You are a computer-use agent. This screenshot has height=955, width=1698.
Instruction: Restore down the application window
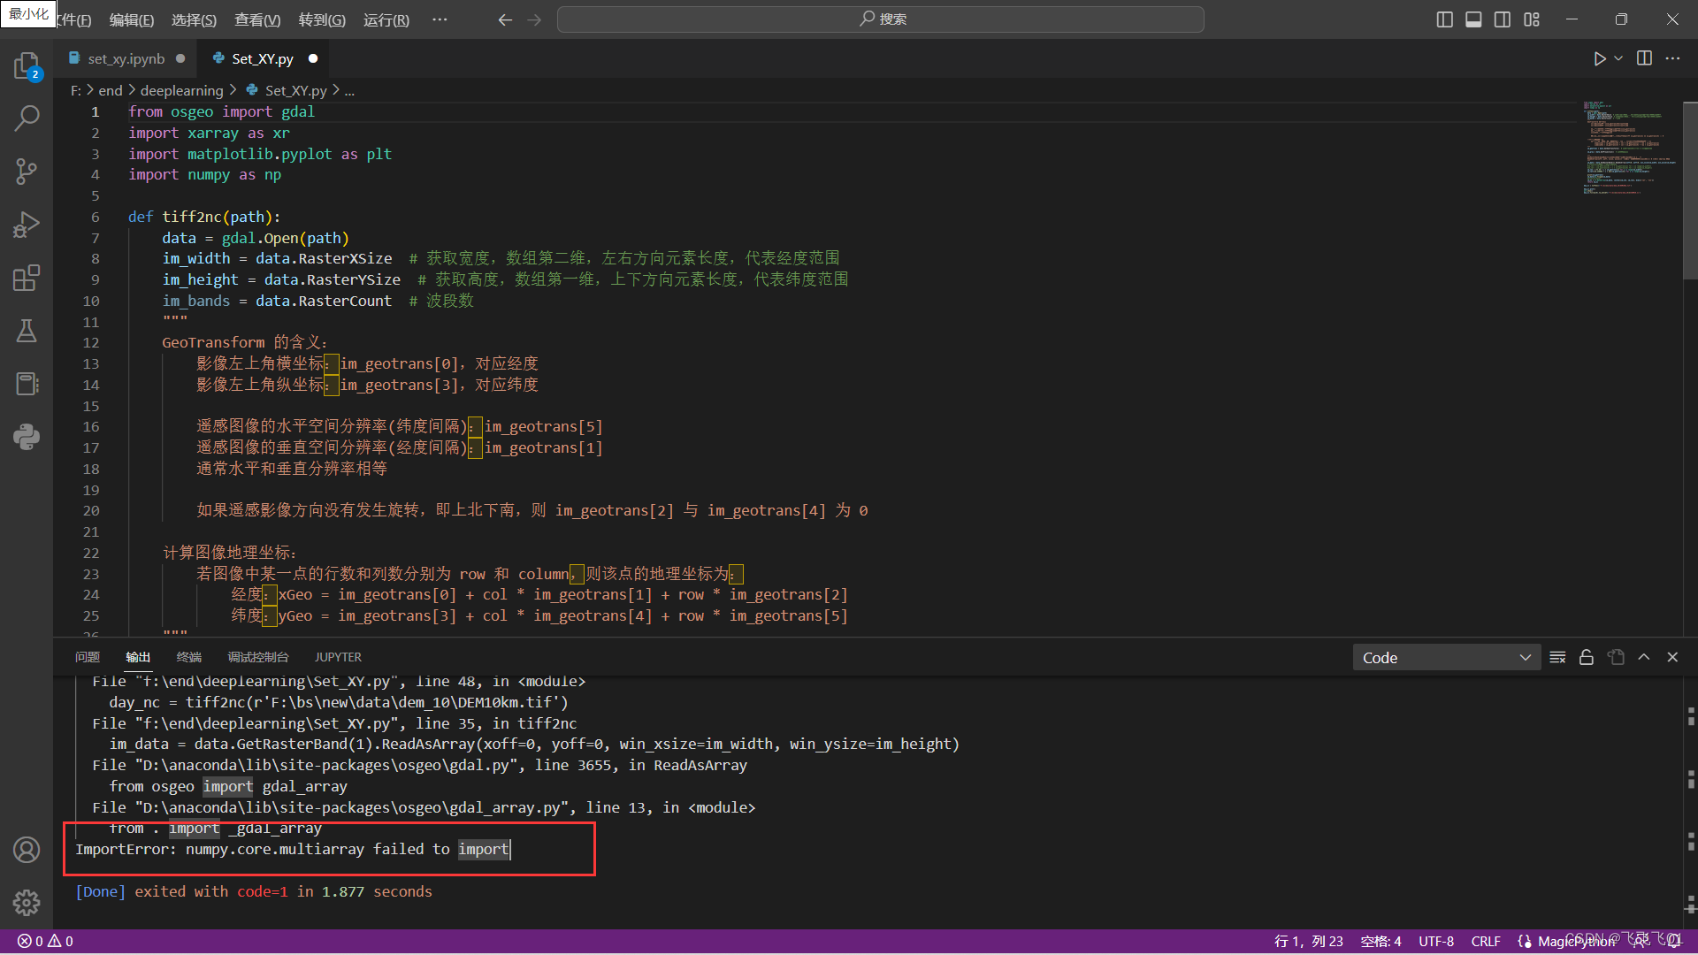coord(1621,19)
